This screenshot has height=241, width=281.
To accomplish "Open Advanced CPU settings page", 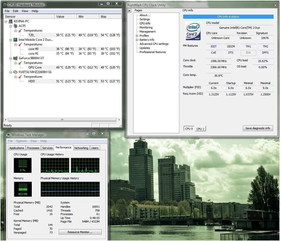I will [x=154, y=44].
